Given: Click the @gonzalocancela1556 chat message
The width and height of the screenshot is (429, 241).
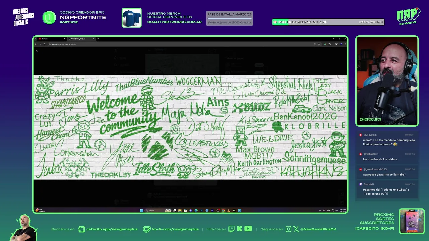Looking at the screenshot, I should [387, 172].
